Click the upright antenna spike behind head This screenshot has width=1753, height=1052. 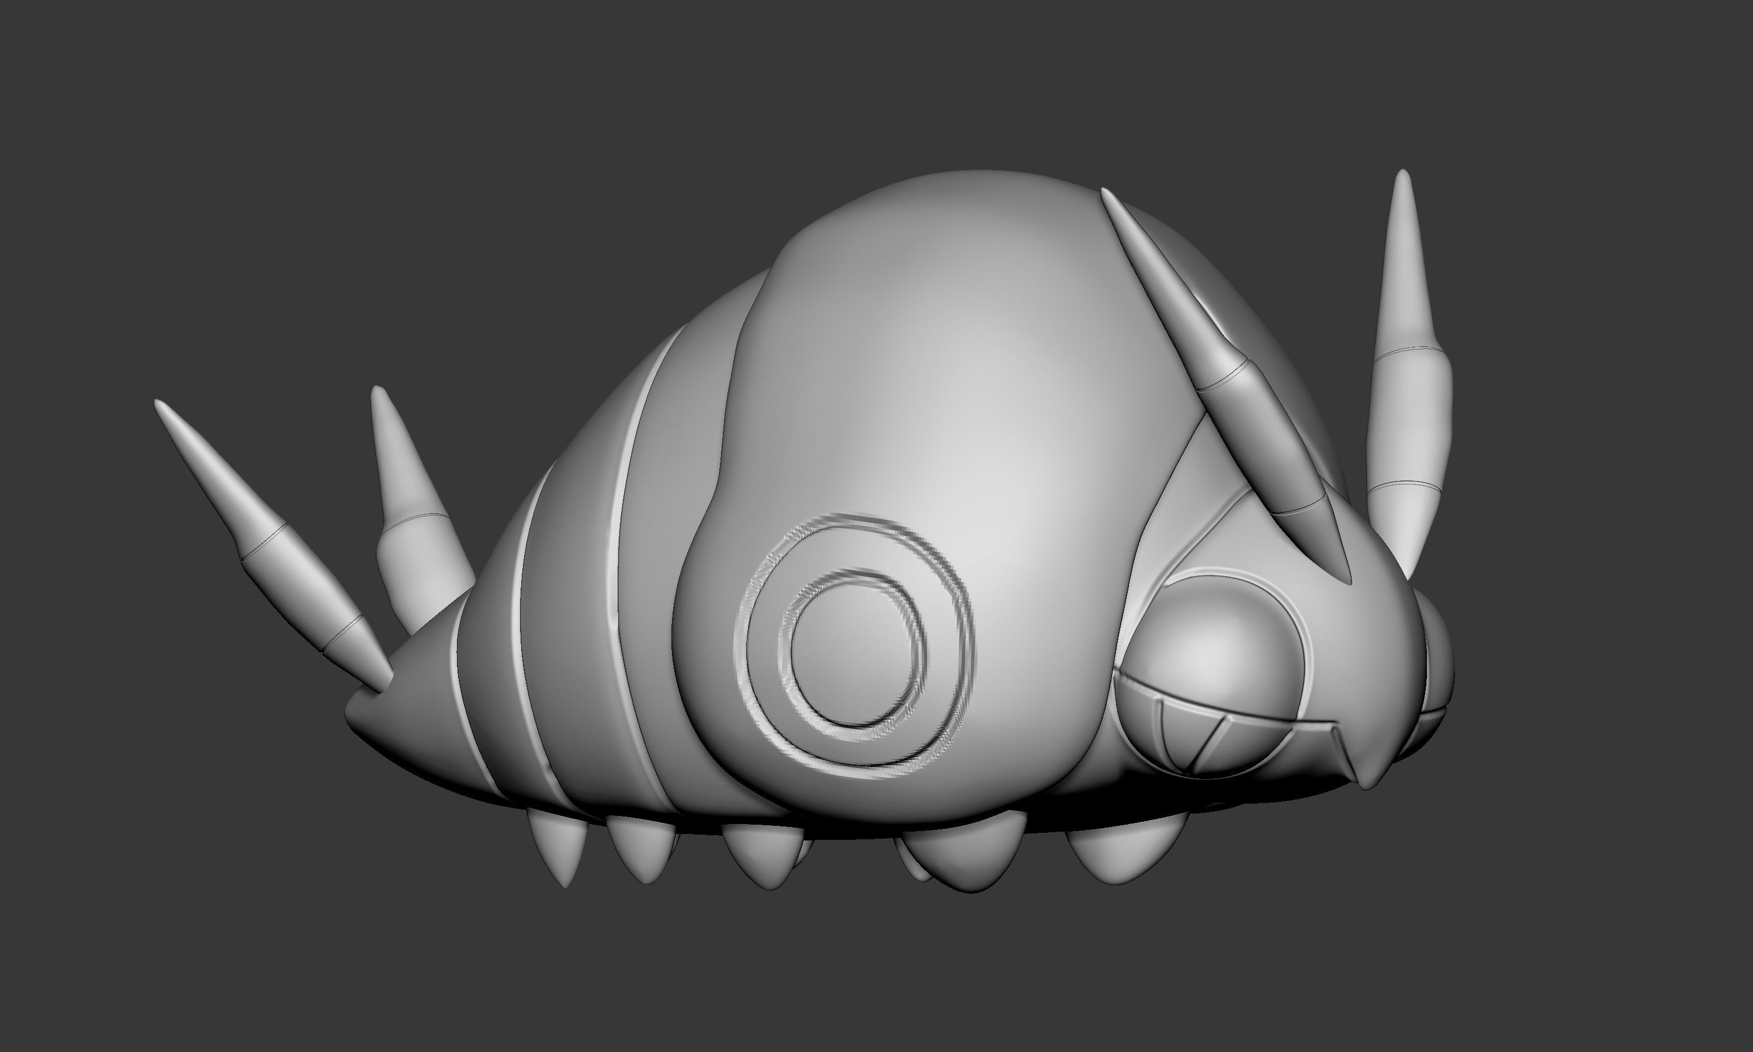point(1409,376)
